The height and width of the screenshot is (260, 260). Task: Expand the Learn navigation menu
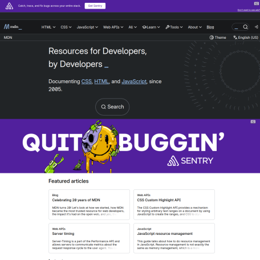click(x=151, y=27)
